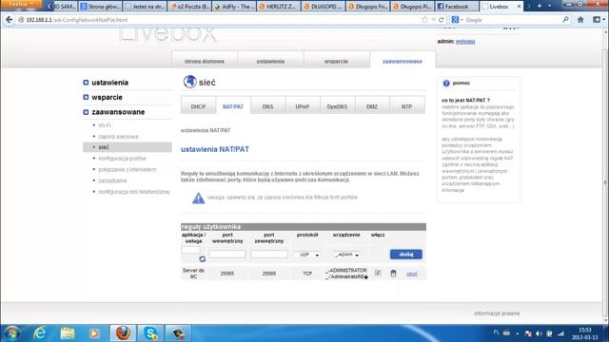Click the globe sieć icon
Viewport: 609px width, 342px height.
[190, 82]
